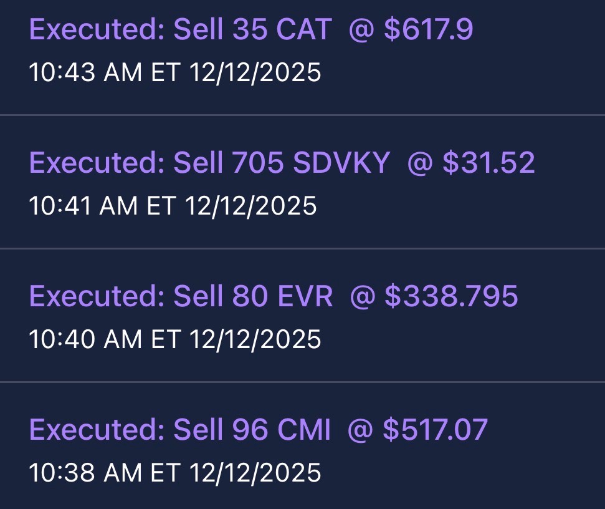This screenshot has height=509, width=605.
Task: Click the 10:43 AM ET timestamp
Action: 175,73
